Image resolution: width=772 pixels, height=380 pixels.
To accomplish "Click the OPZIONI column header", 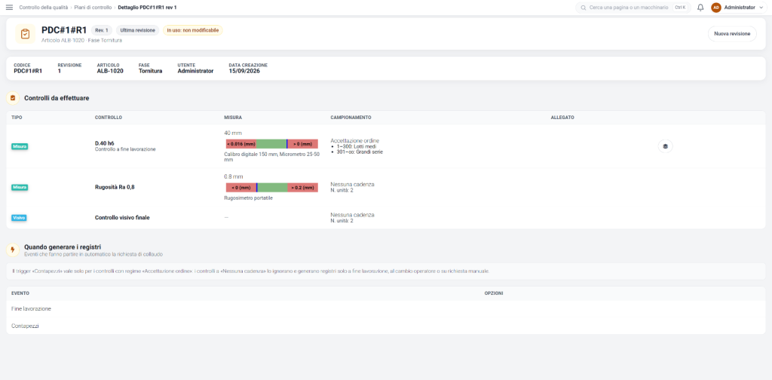I will click(494, 293).
